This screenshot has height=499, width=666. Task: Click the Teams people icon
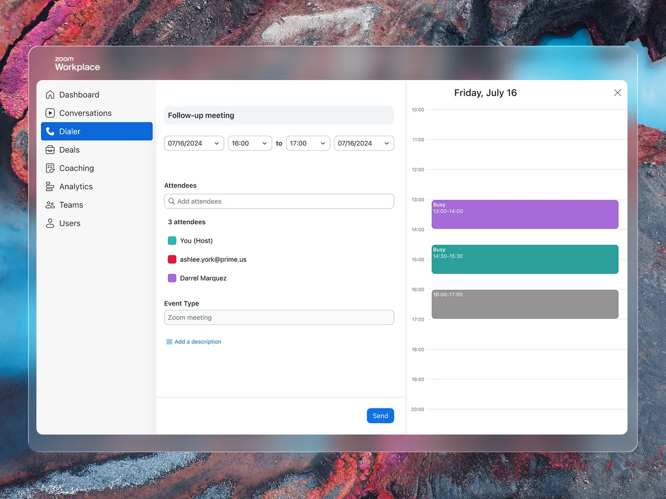pyautogui.click(x=50, y=205)
